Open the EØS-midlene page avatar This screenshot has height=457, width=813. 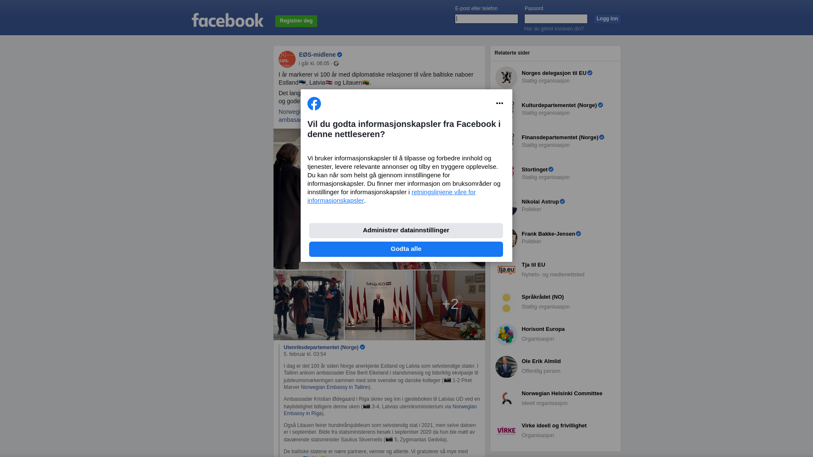(x=287, y=59)
